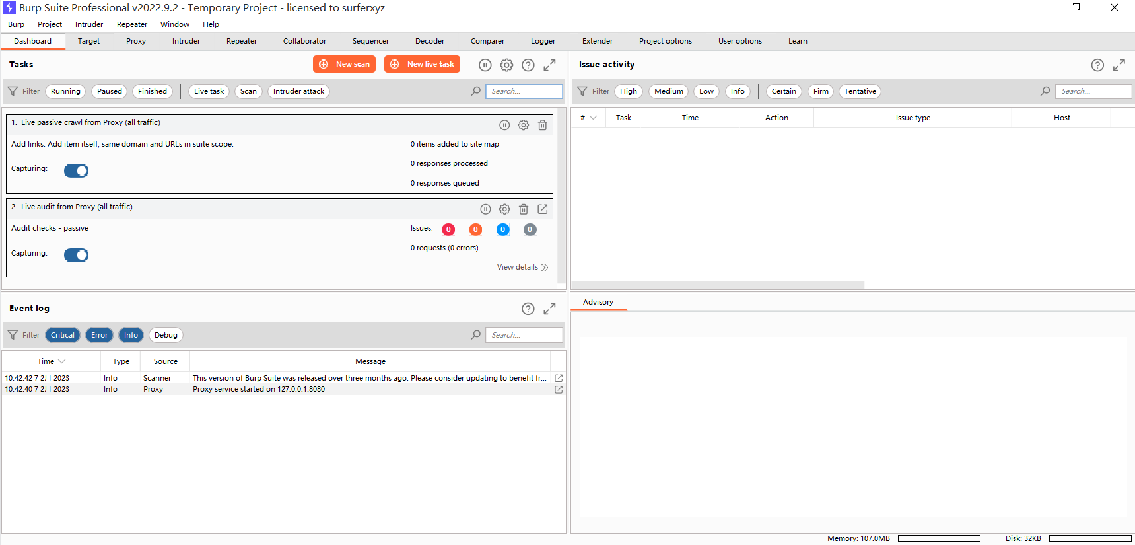Toggle the Running tasks filter
The image size is (1135, 545).
pyautogui.click(x=65, y=91)
